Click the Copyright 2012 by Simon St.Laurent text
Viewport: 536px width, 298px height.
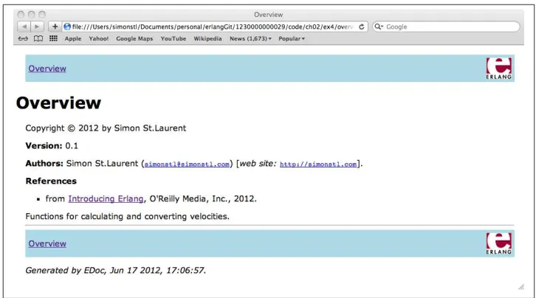[x=106, y=128]
